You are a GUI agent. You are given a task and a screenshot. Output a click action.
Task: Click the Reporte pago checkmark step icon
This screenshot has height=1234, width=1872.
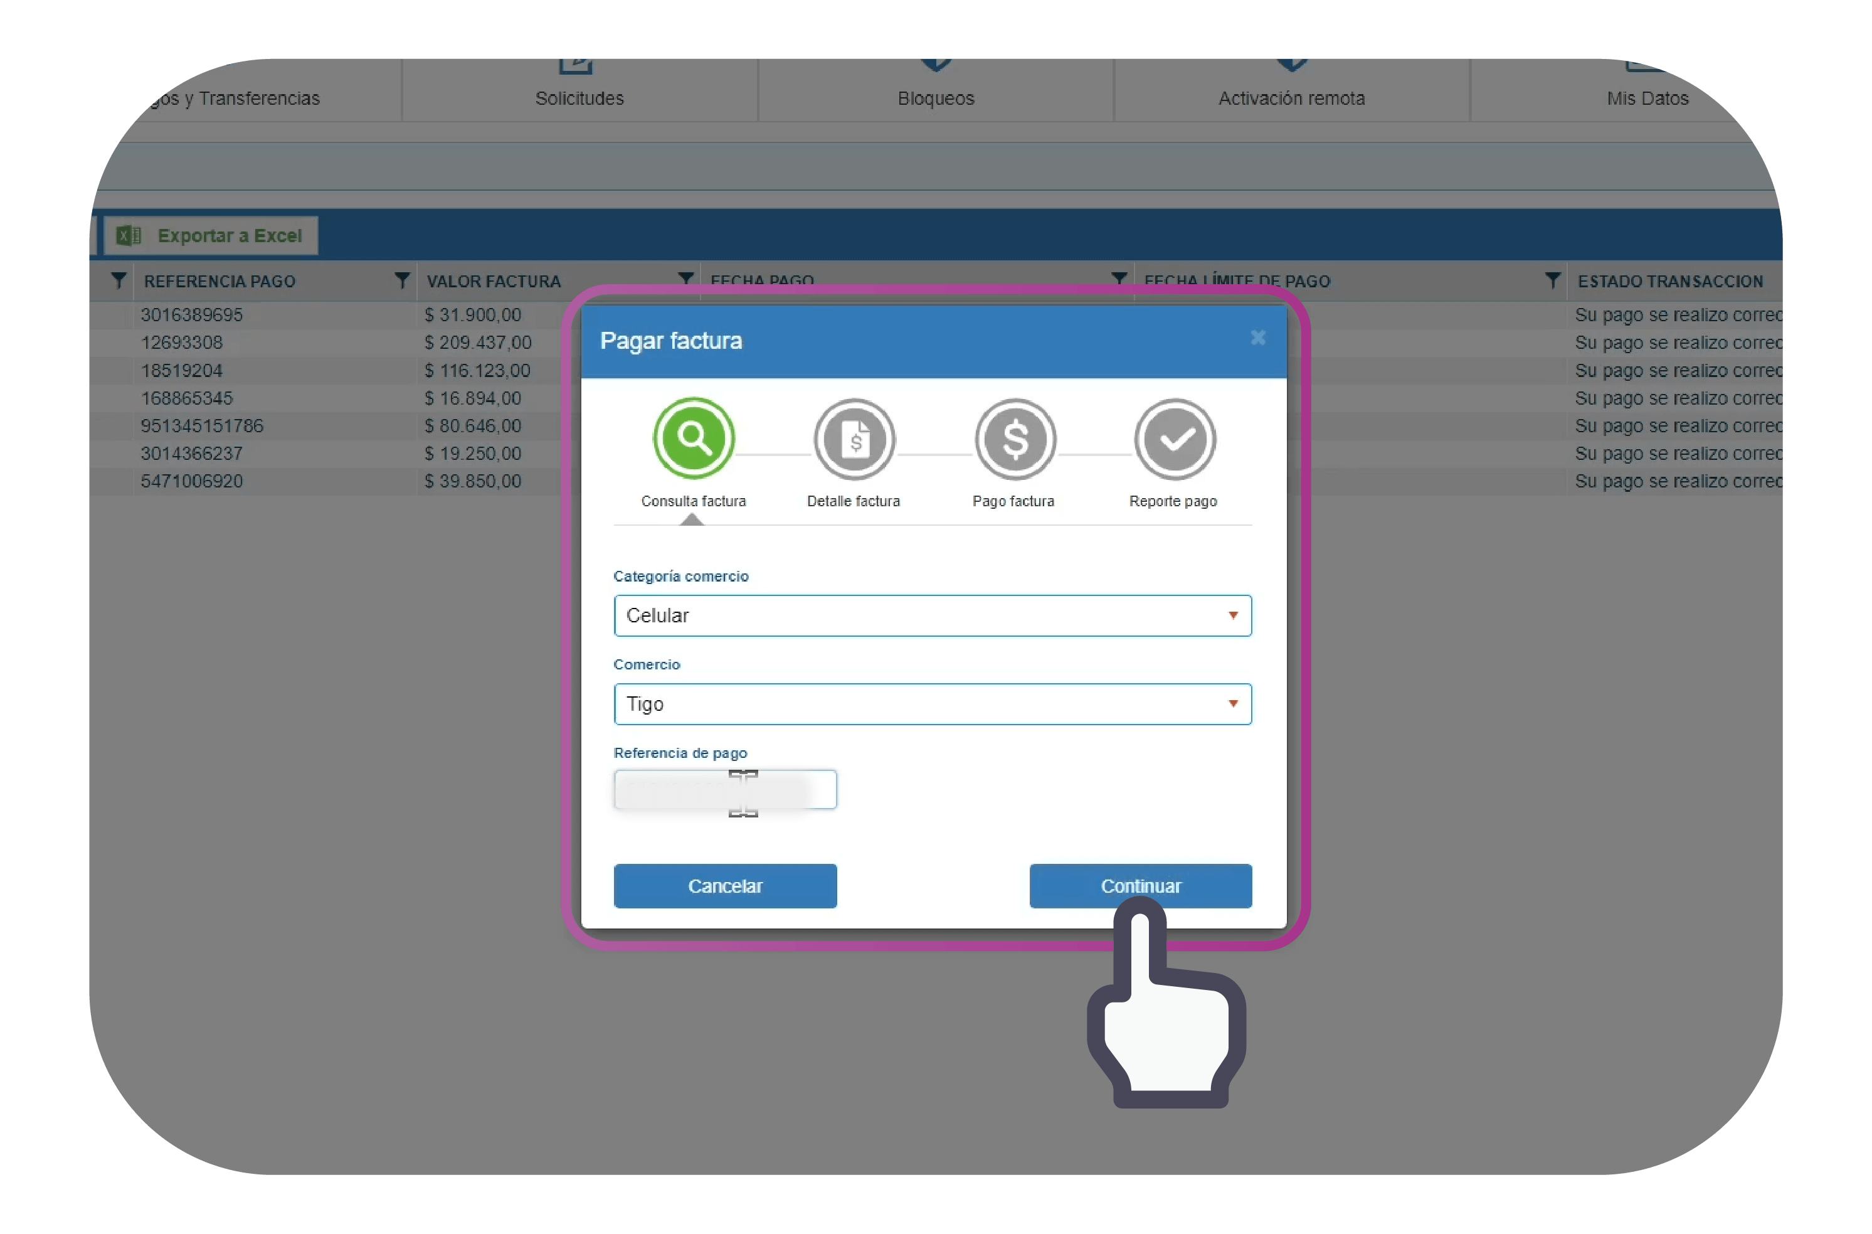pyautogui.click(x=1175, y=439)
